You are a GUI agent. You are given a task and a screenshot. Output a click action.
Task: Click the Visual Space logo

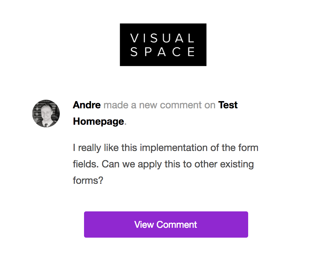click(163, 45)
